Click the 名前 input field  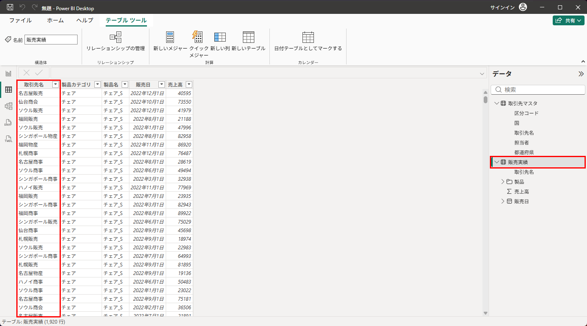pos(51,40)
